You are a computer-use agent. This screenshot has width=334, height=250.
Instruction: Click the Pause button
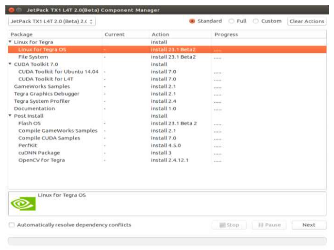[x=269, y=225]
